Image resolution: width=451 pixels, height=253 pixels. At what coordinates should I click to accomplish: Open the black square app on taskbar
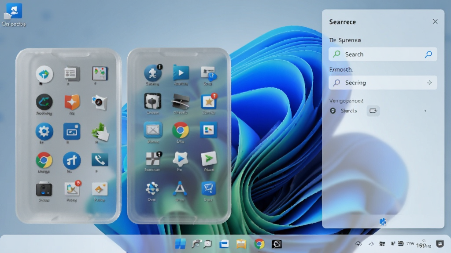point(277,244)
